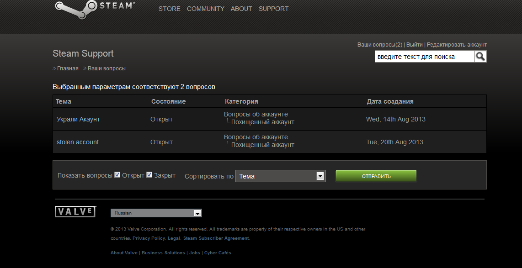
Task: Click the Состояние column header
Action: click(x=169, y=101)
